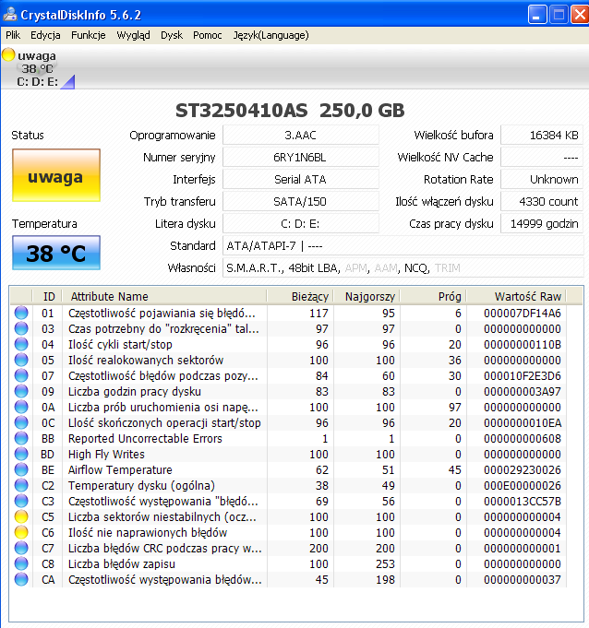The height and width of the screenshot is (628, 589).
Task: Click the status dot for Airflow Temperature
Action: (21, 469)
